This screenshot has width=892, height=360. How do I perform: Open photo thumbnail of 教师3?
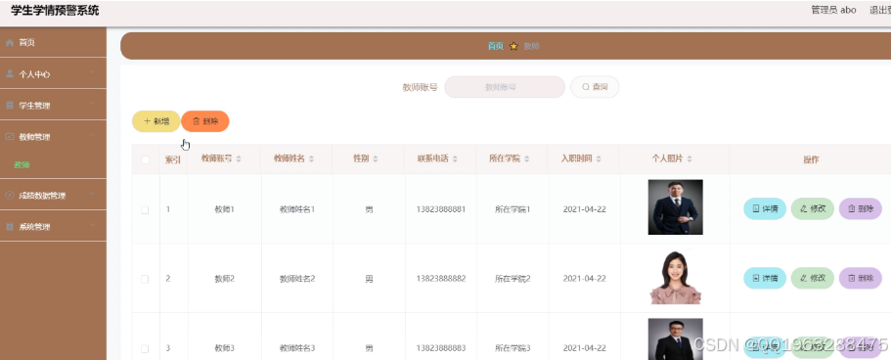pyautogui.click(x=675, y=338)
